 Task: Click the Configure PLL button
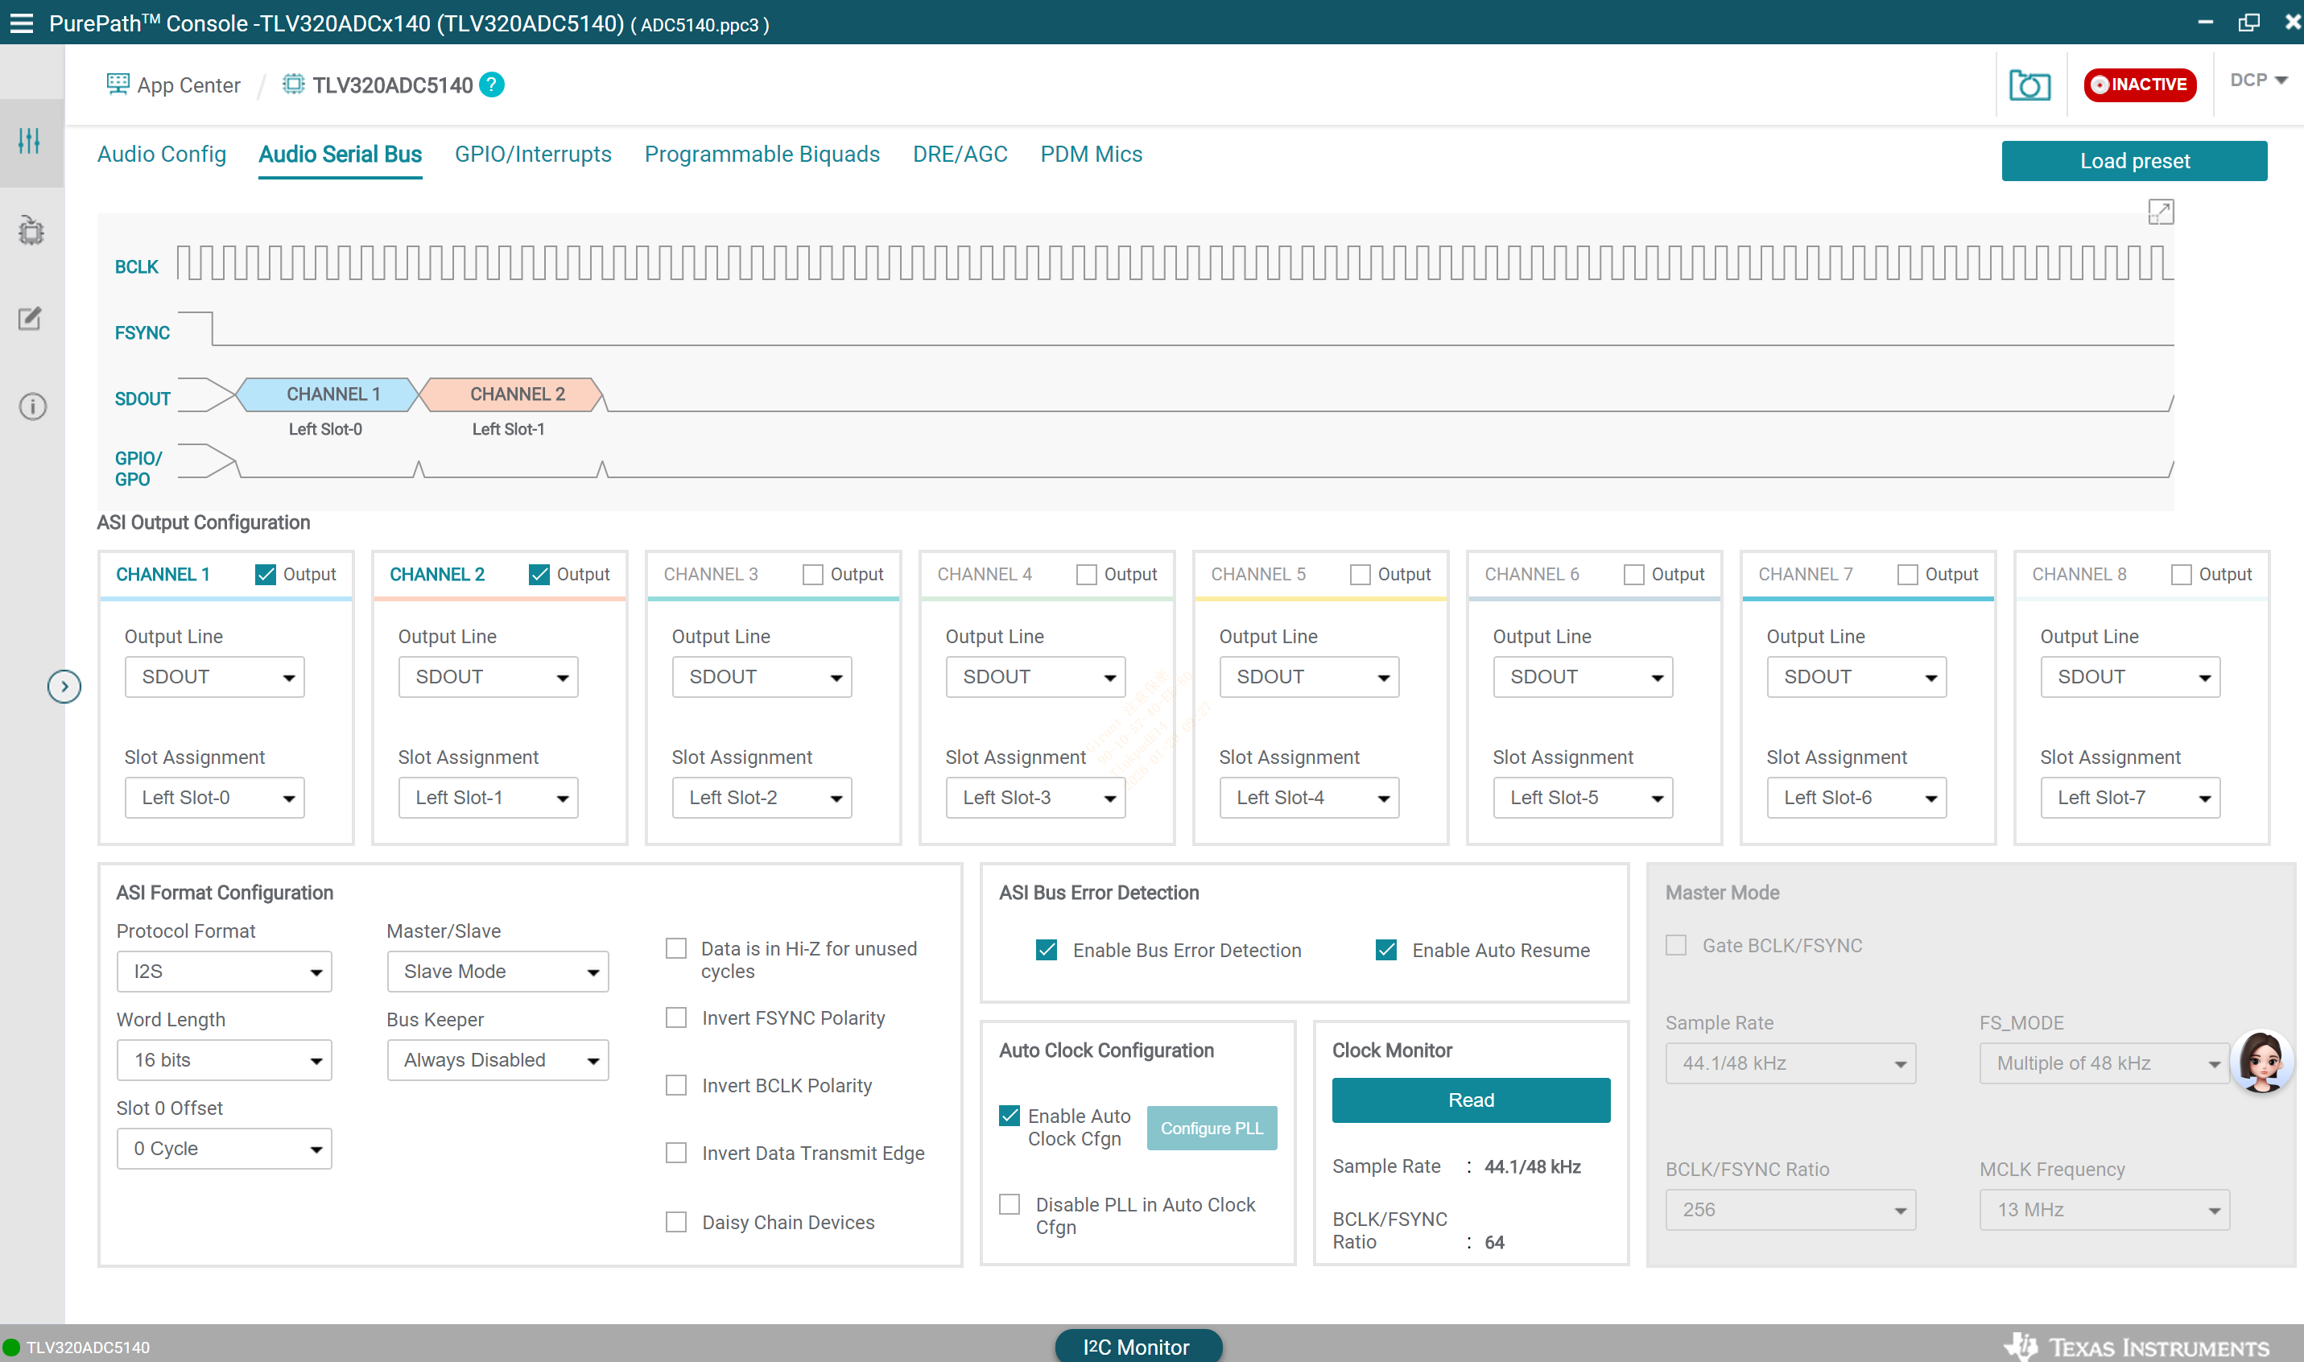1212,1128
